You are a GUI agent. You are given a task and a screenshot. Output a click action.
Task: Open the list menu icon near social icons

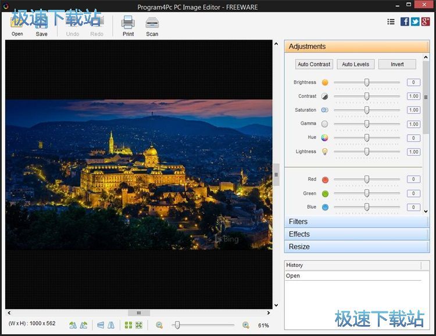(391, 22)
